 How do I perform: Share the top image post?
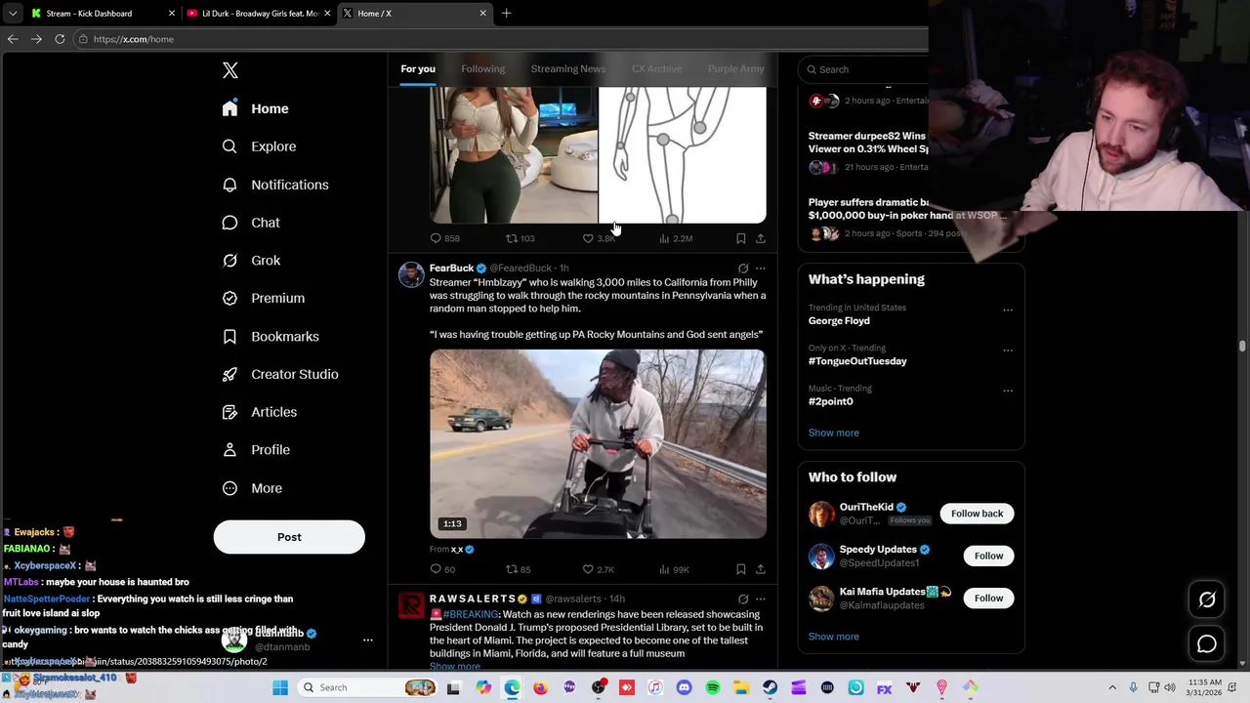[760, 238]
